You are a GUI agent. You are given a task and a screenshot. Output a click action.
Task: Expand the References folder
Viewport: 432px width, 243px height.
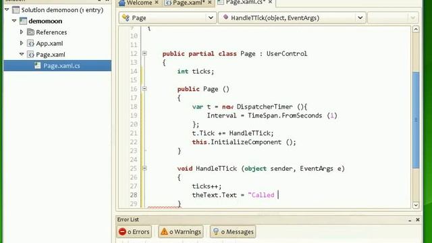(x=22, y=32)
